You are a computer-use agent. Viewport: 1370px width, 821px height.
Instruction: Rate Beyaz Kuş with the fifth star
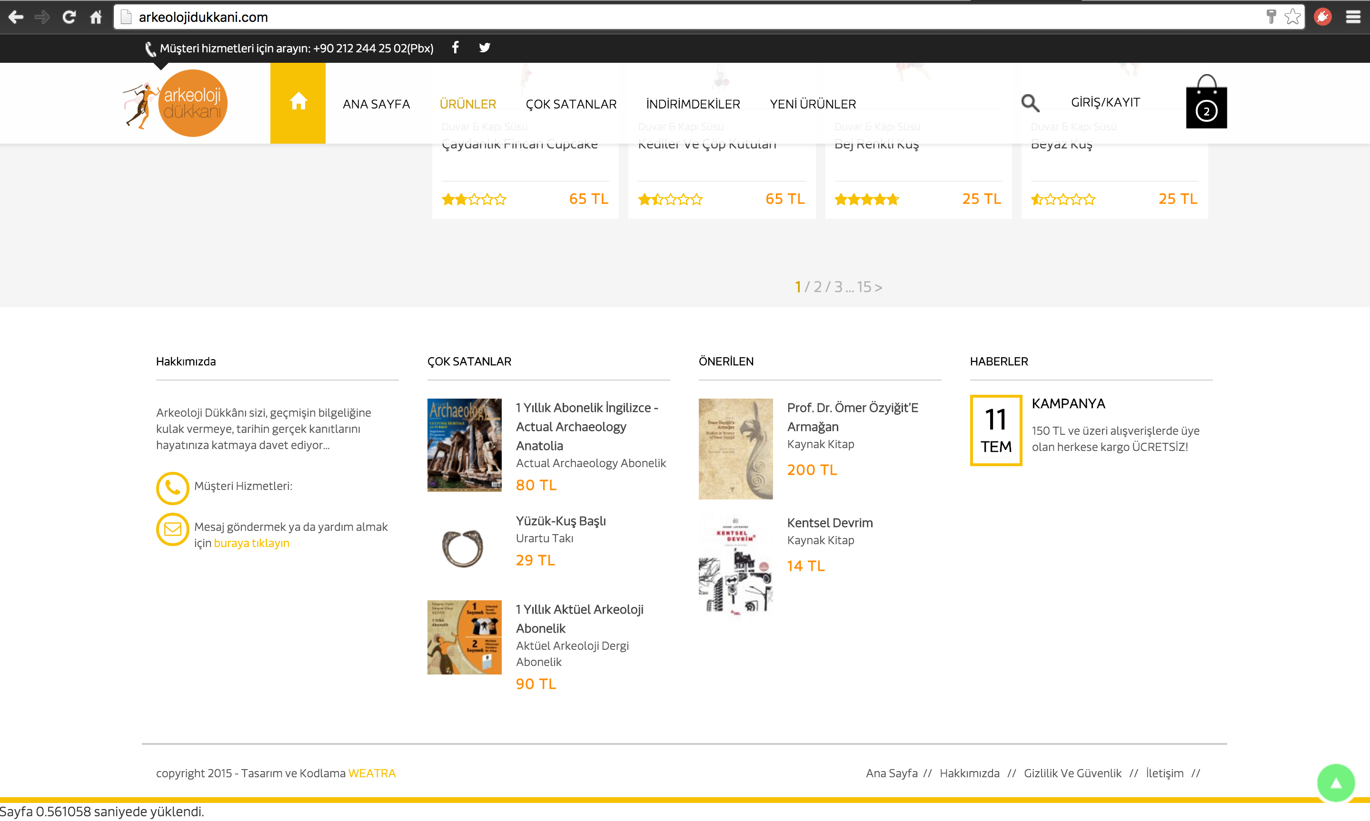[1089, 200]
